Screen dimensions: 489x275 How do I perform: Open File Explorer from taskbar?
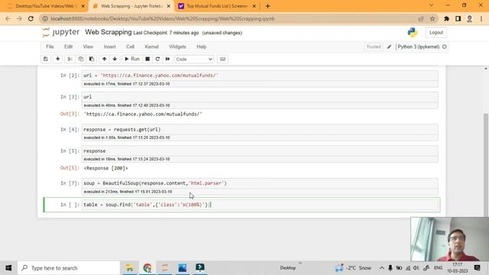[129, 268]
